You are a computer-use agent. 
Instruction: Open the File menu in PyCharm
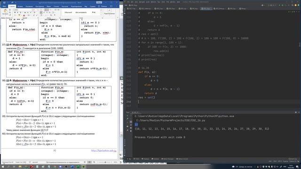(128, 2)
